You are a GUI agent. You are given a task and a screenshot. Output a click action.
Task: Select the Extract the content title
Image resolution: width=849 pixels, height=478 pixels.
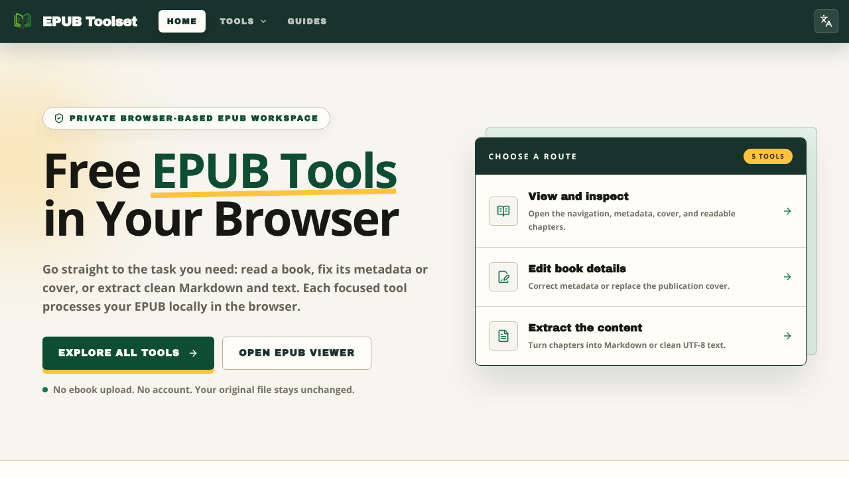(585, 328)
